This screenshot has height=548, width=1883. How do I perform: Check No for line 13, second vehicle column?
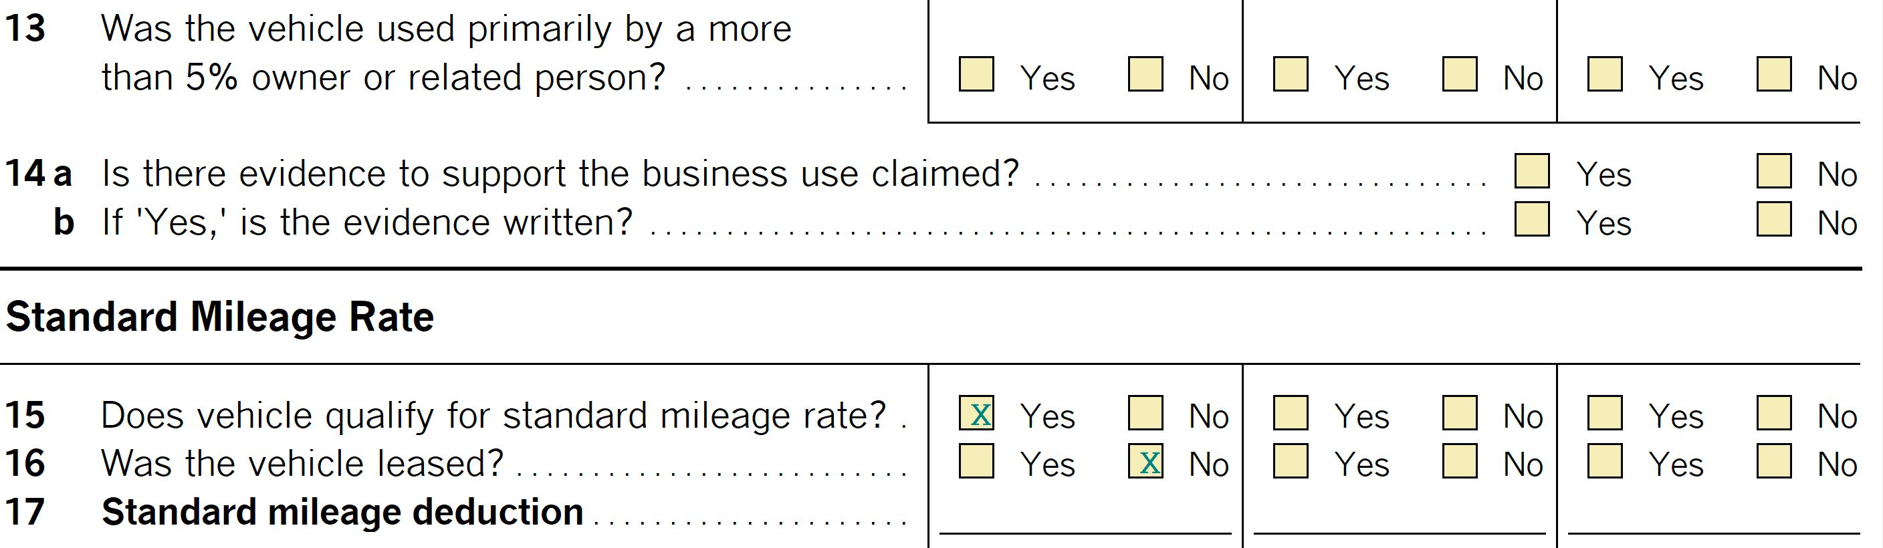(x=1459, y=75)
